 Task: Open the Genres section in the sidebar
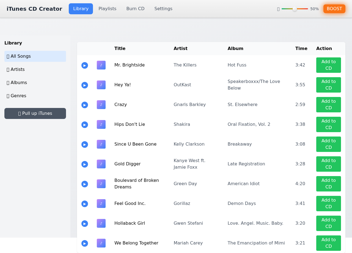(x=35, y=96)
